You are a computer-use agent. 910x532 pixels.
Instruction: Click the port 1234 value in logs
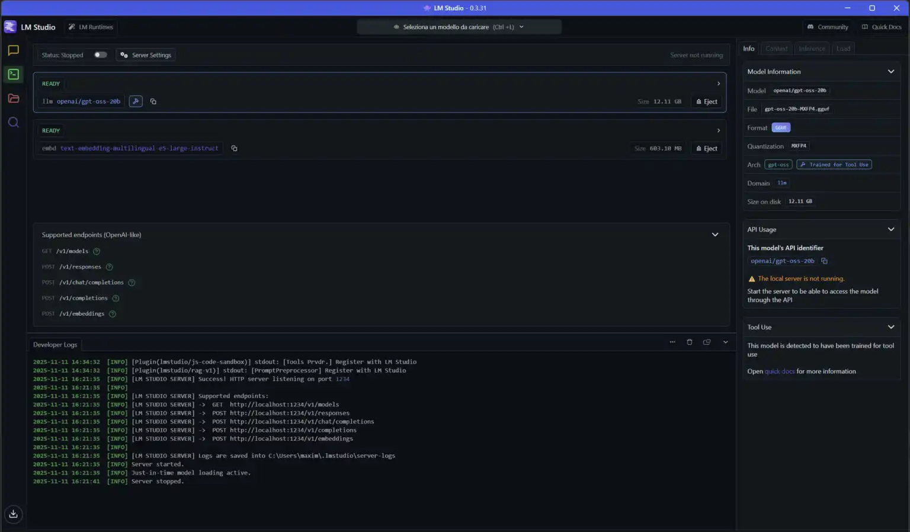(342, 379)
